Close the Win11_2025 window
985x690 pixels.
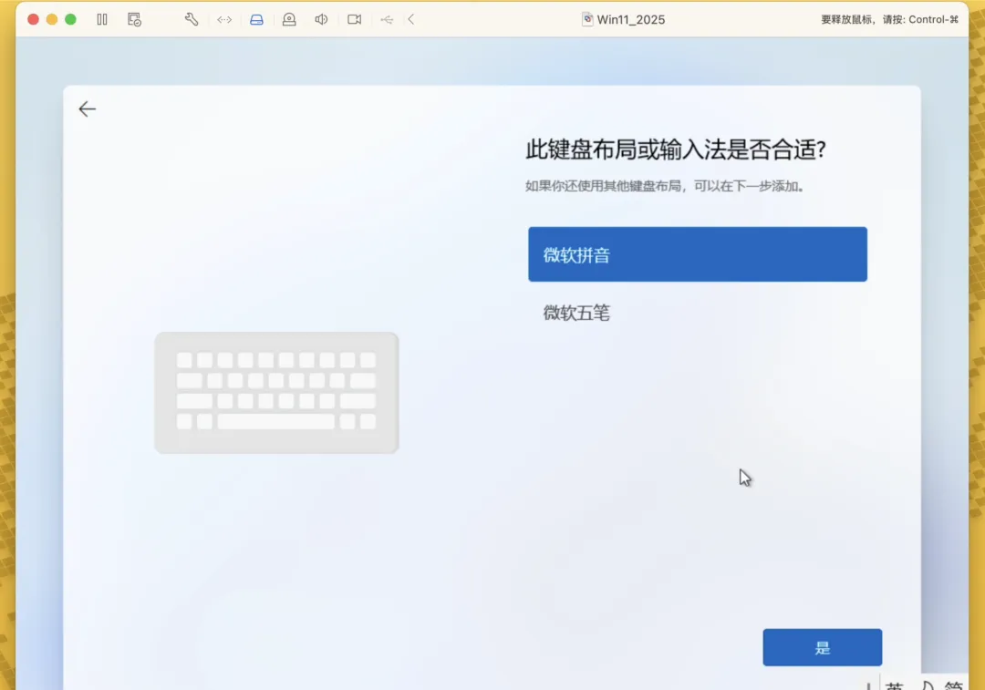[34, 19]
